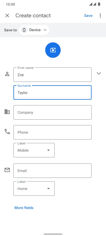Save the new contact

[x=88, y=16]
